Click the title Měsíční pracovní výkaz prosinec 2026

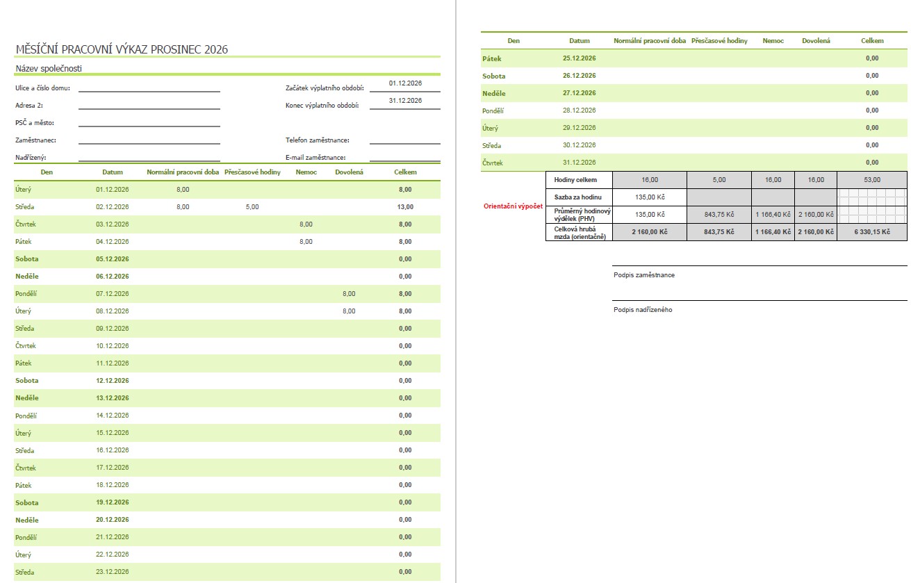click(x=122, y=49)
